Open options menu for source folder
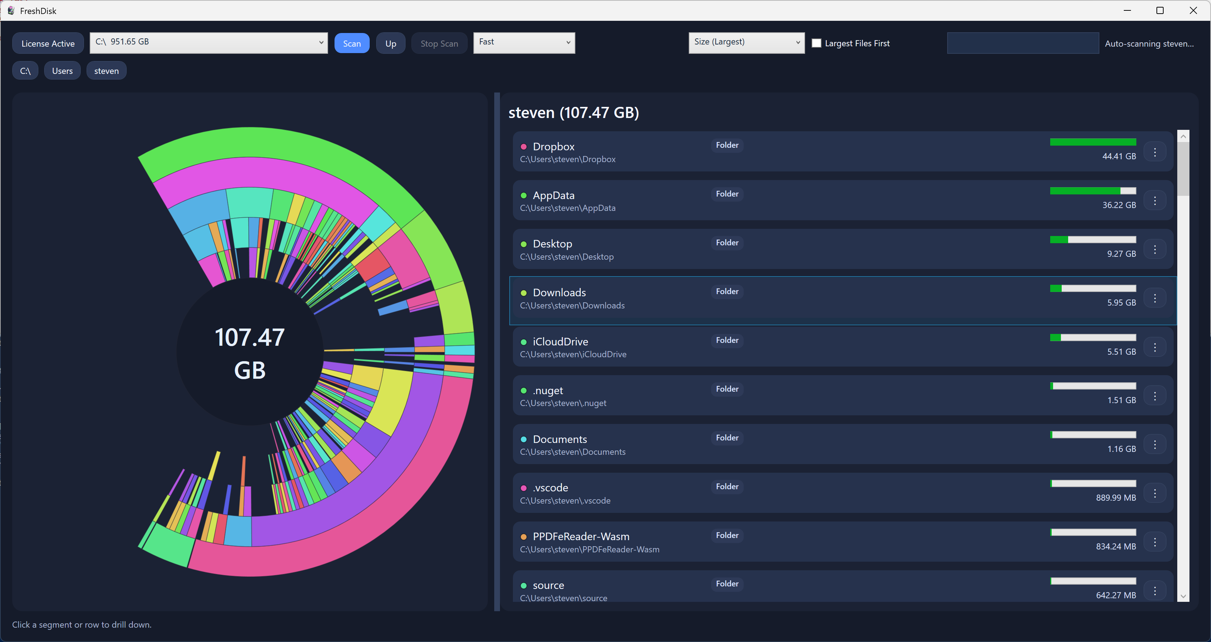The image size is (1211, 642). click(x=1155, y=590)
